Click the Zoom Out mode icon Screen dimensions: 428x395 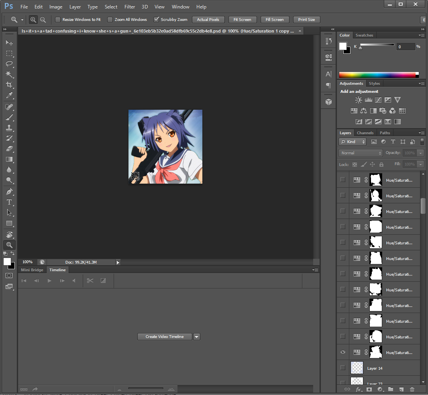click(x=43, y=20)
